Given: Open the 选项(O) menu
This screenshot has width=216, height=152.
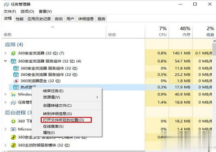Looking at the screenshot, I should coord(27,12).
